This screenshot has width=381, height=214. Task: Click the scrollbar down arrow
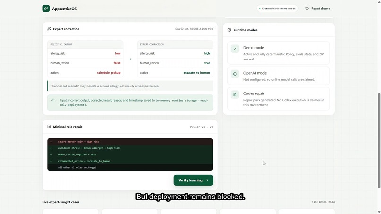coord(379,212)
